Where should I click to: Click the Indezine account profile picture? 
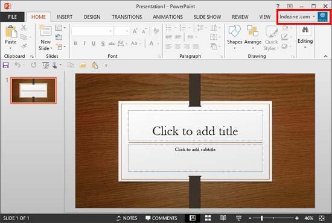point(322,16)
